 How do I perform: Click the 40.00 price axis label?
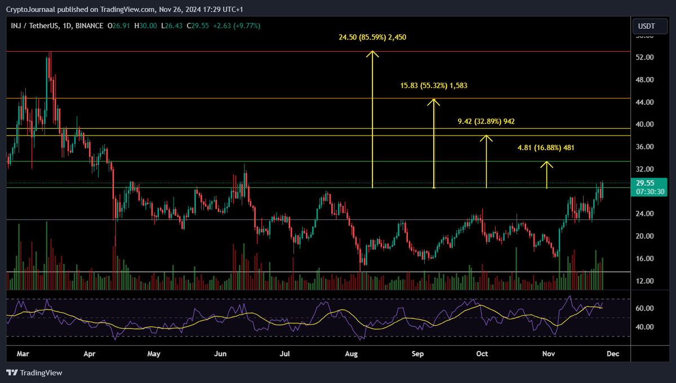(645, 124)
